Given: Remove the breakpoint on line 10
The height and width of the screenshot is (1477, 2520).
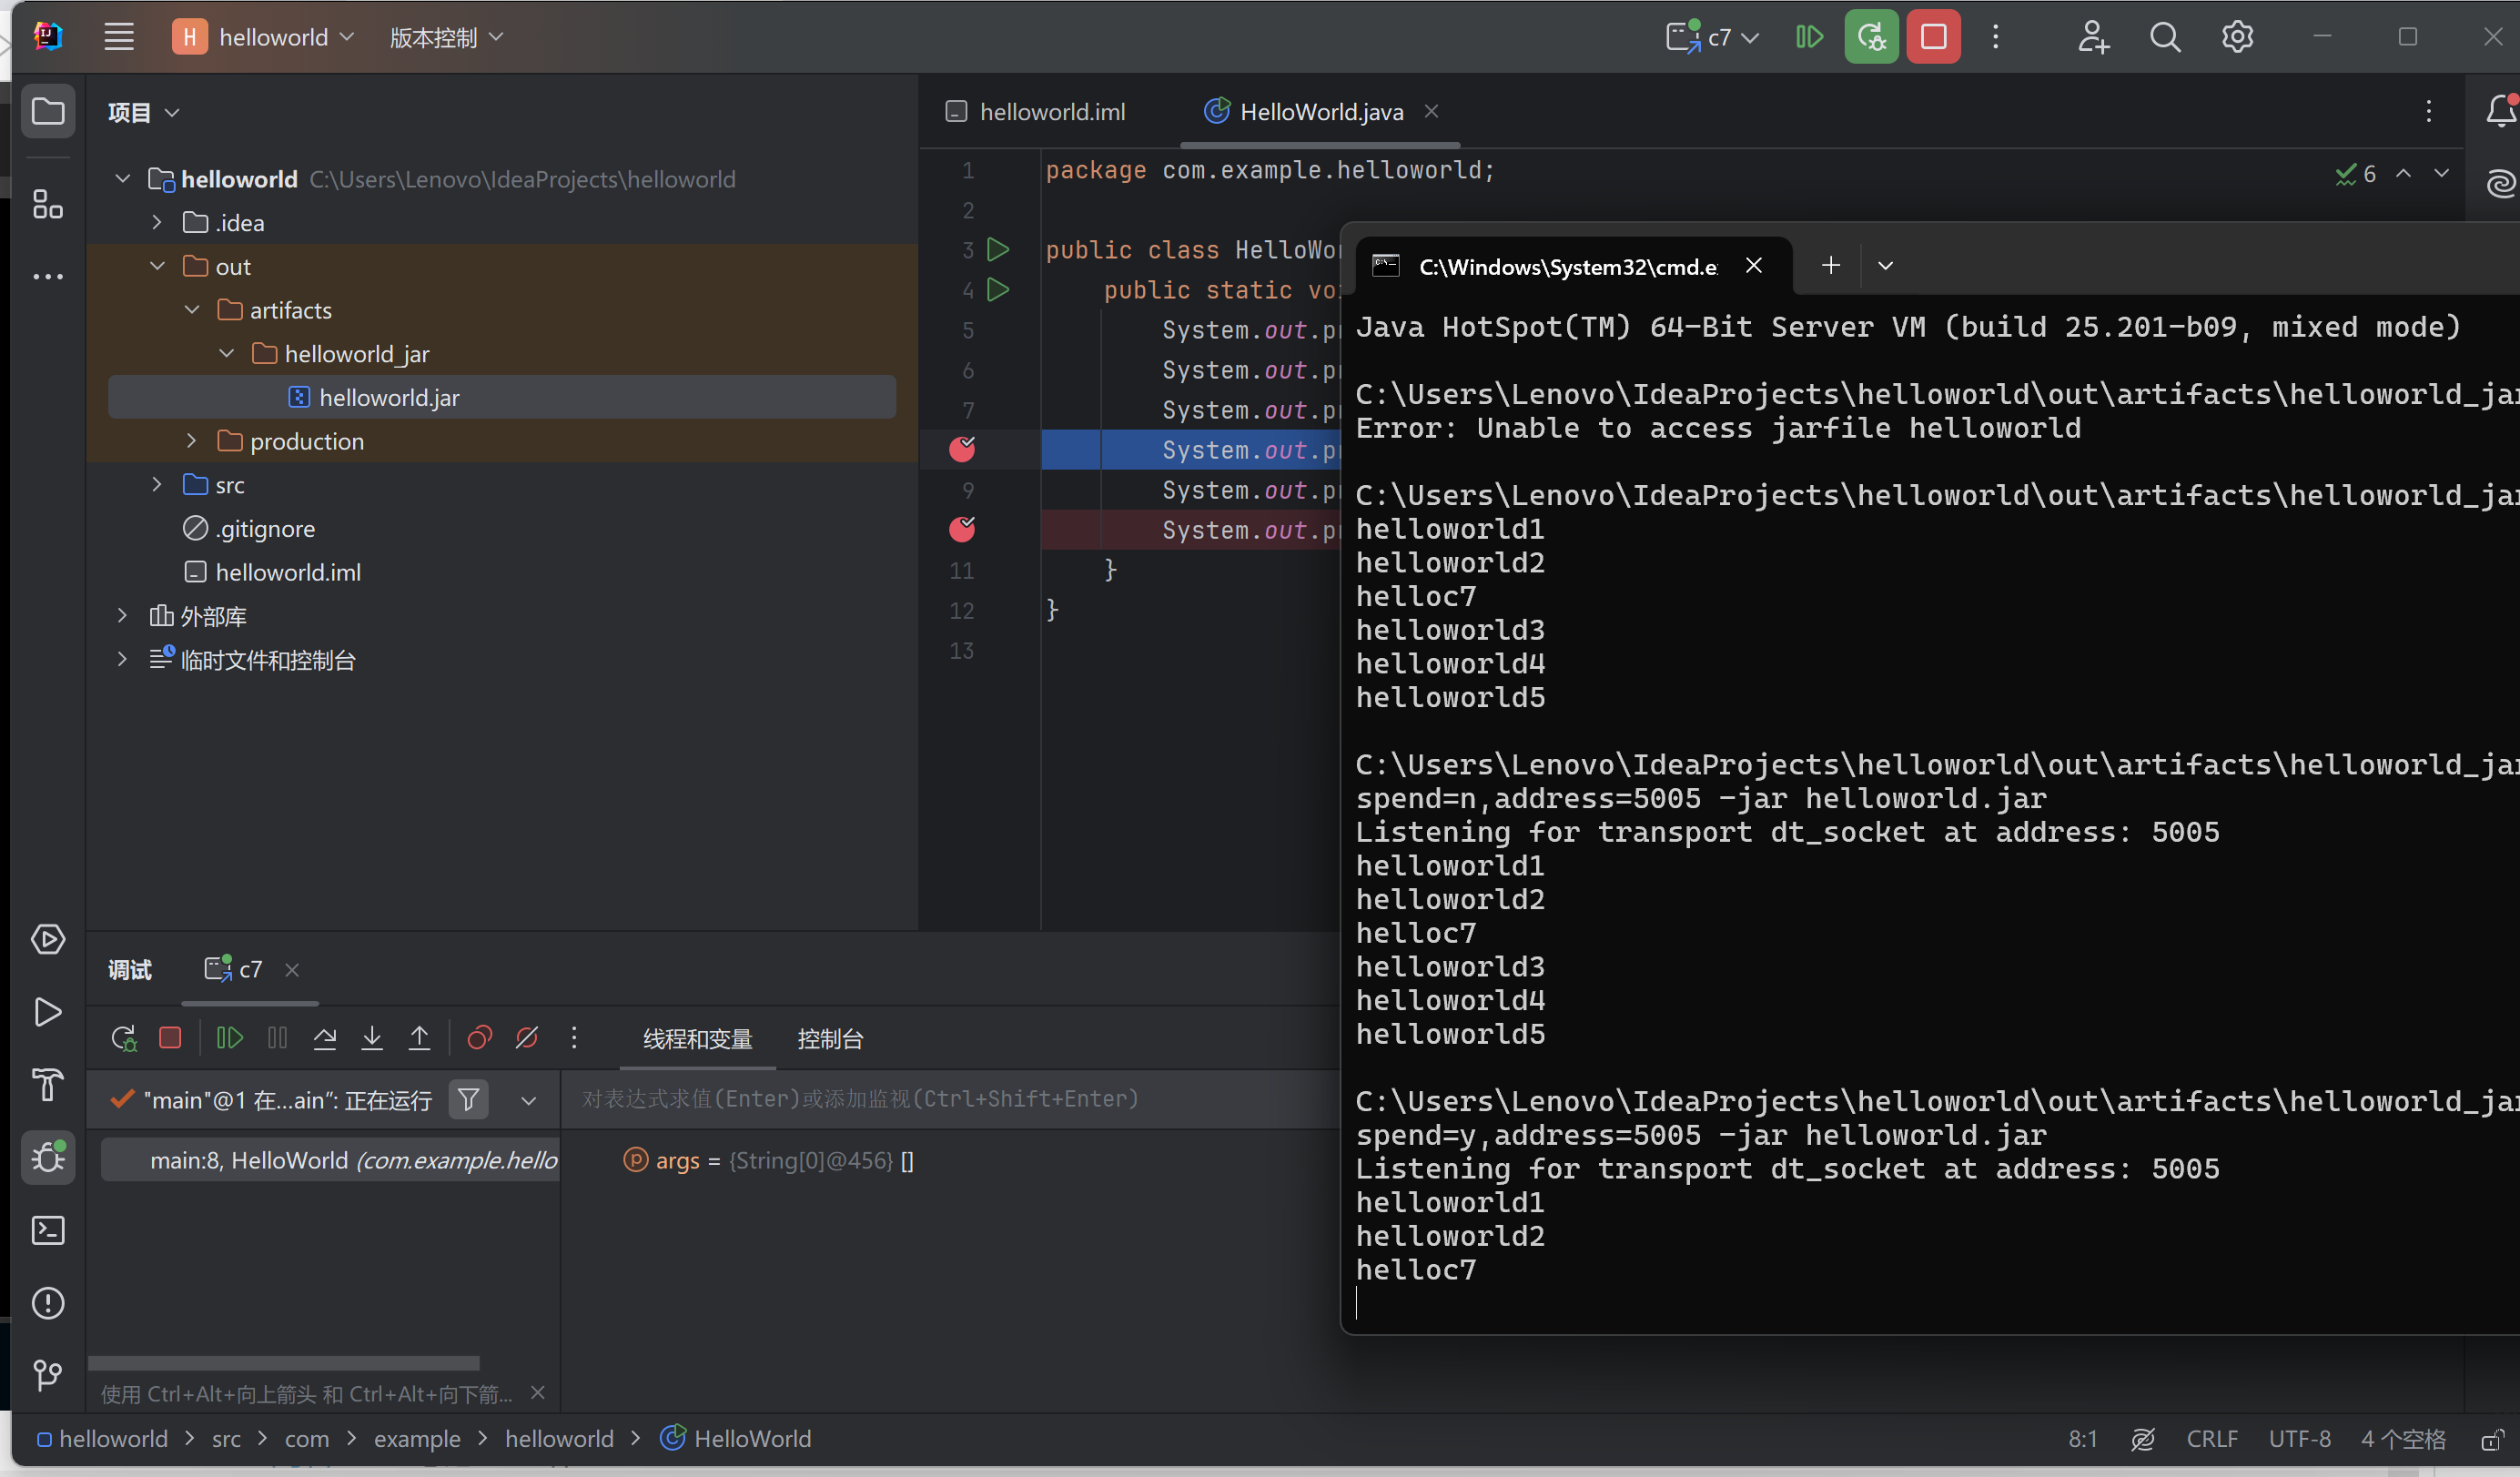Looking at the screenshot, I should click(962, 530).
